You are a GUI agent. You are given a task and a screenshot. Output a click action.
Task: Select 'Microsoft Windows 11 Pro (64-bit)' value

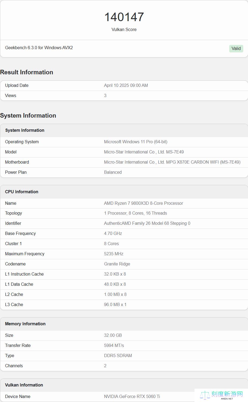tap(136, 142)
